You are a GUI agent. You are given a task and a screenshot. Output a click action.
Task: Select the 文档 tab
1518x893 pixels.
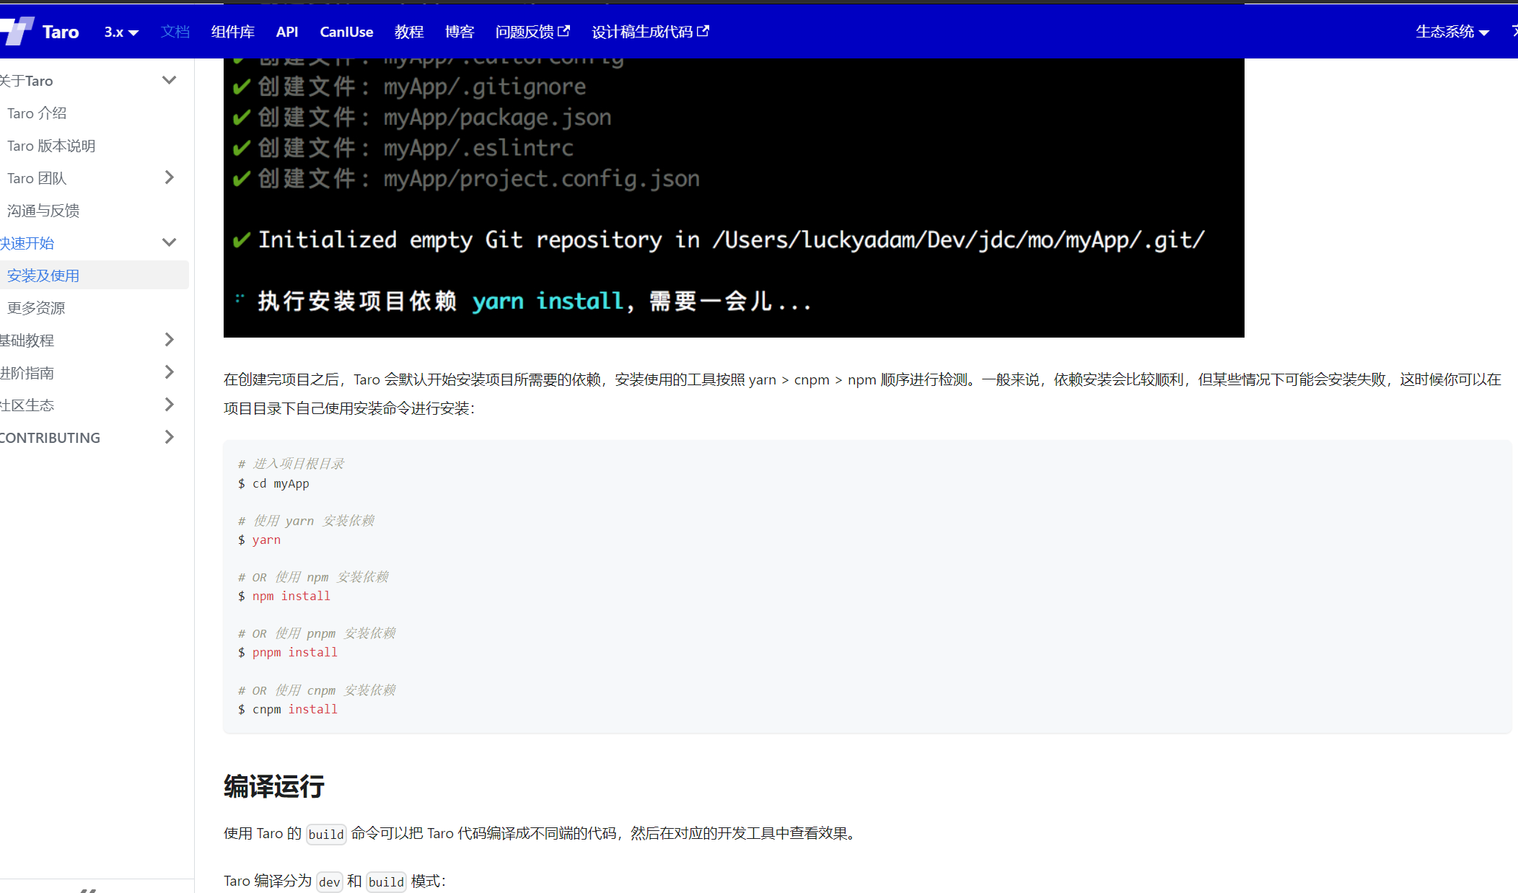pyautogui.click(x=172, y=32)
